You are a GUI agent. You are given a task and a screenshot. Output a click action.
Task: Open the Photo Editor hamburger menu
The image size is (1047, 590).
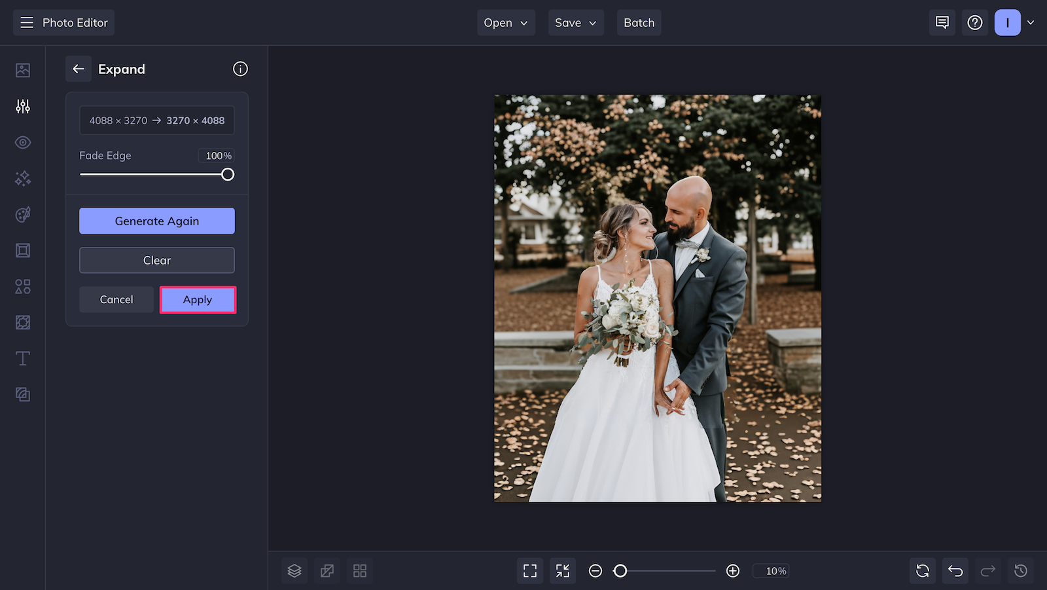(27, 22)
